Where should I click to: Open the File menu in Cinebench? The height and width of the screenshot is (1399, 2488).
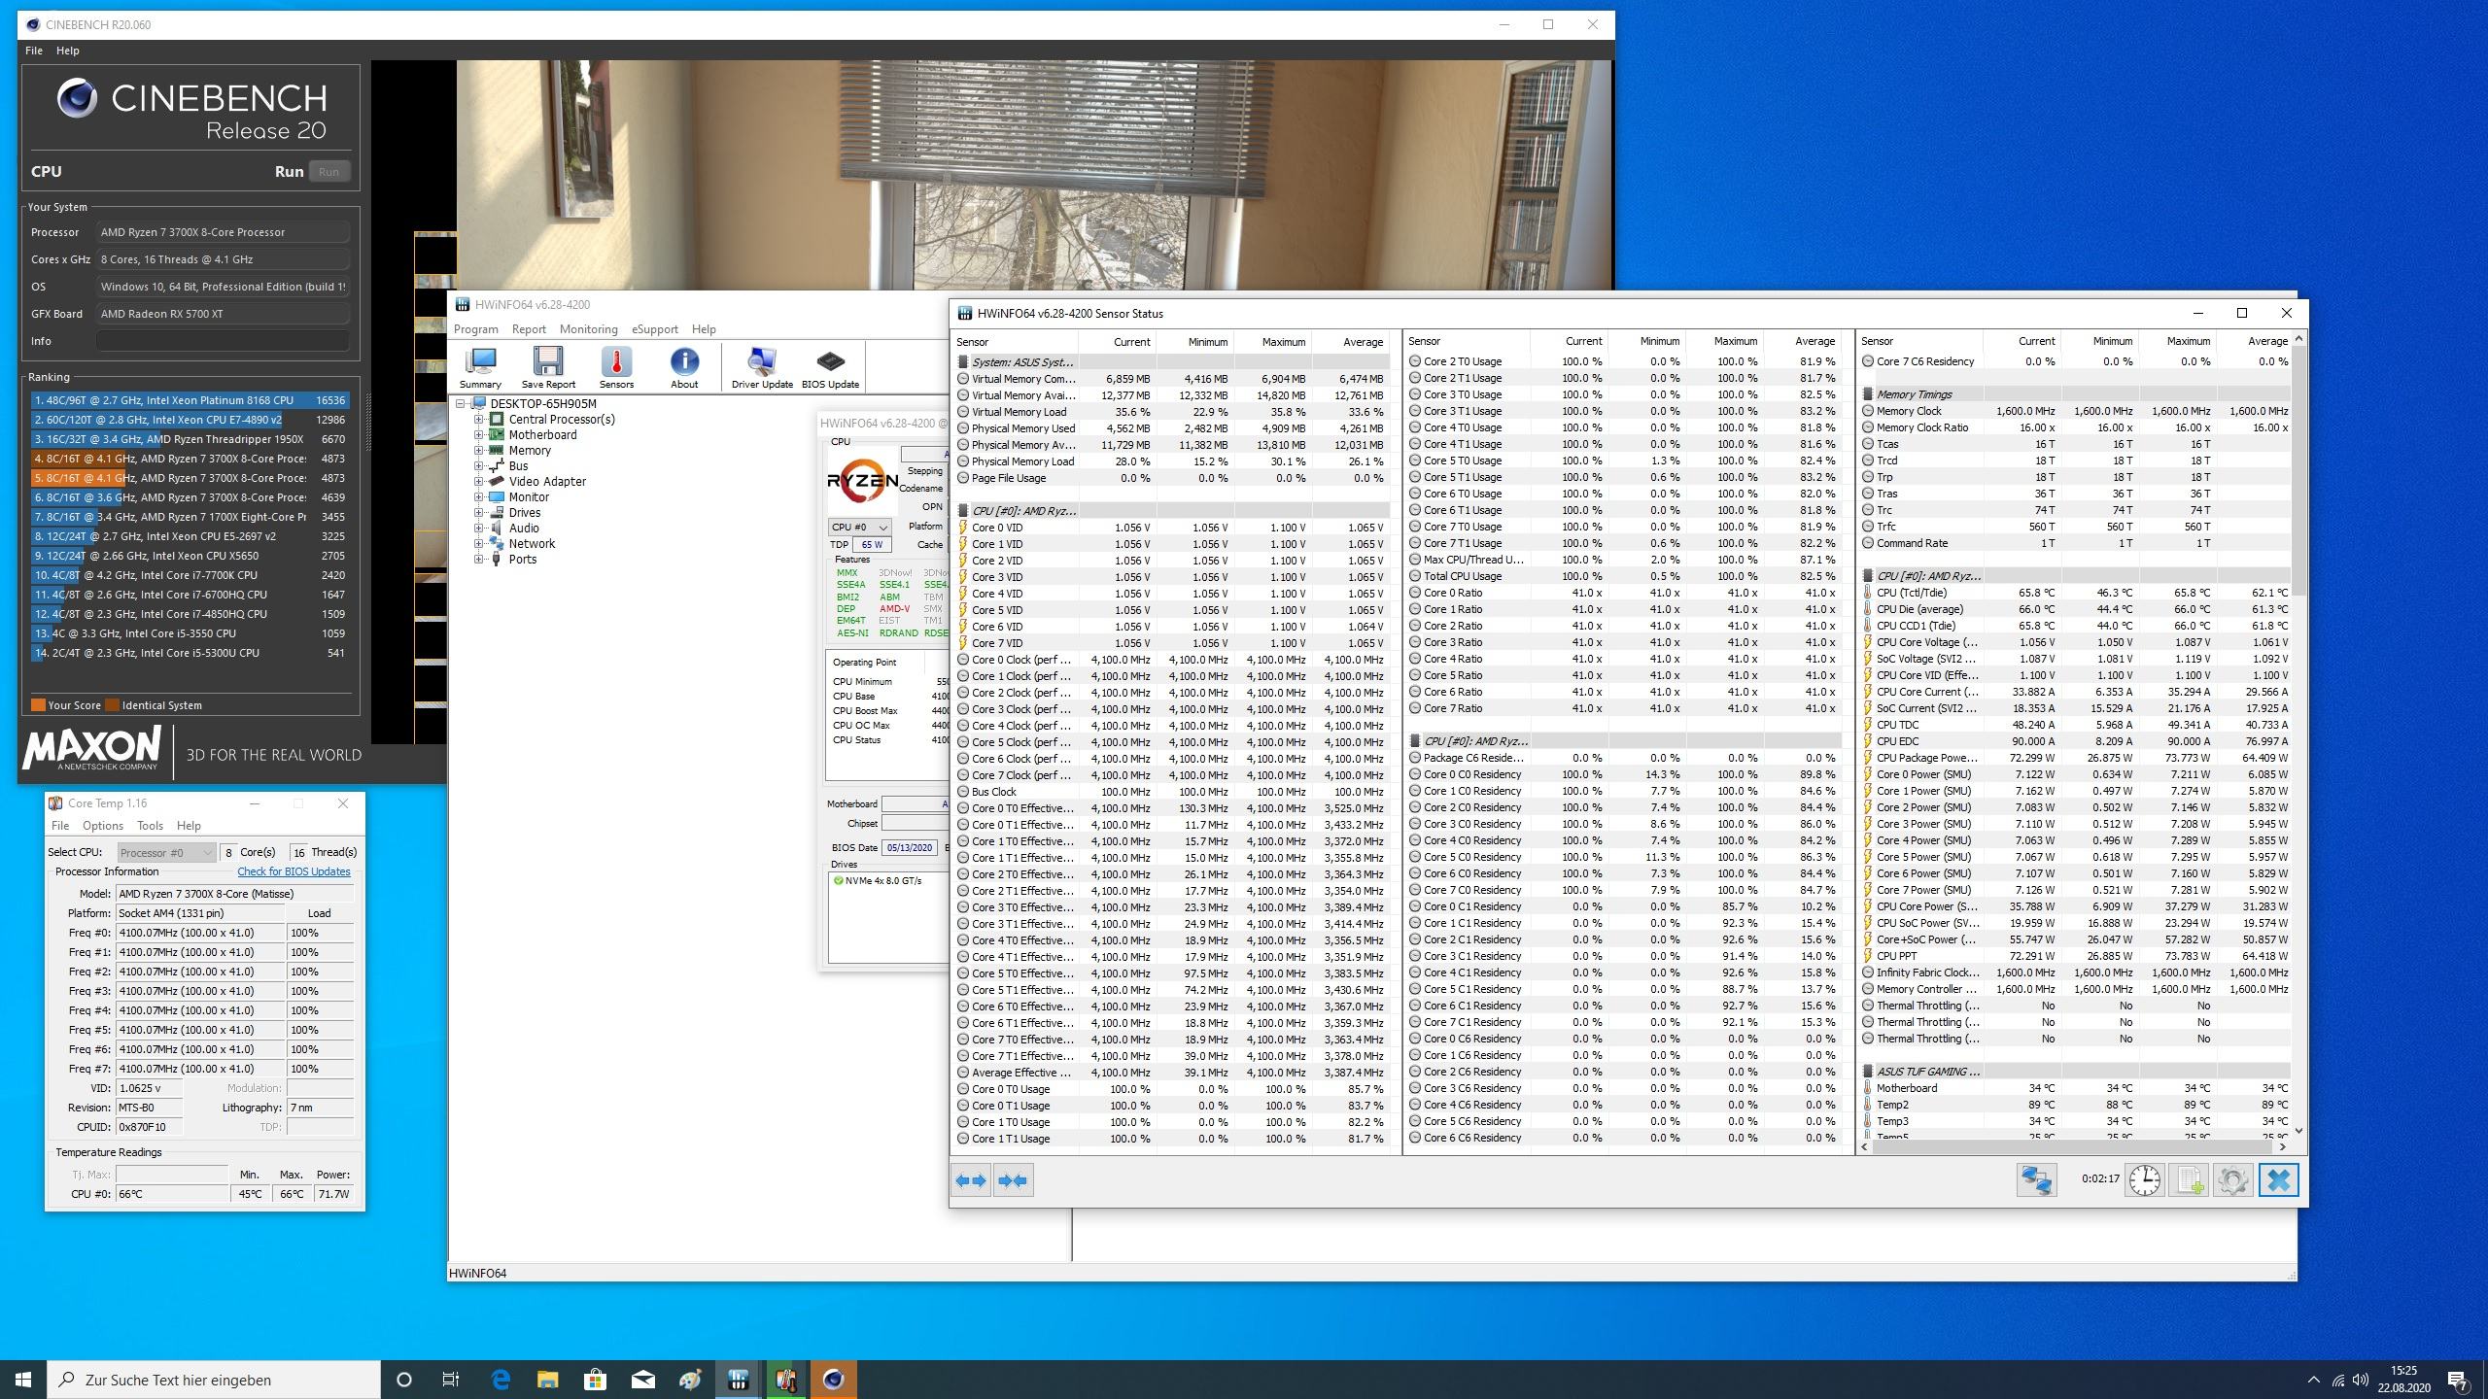coord(34,51)
